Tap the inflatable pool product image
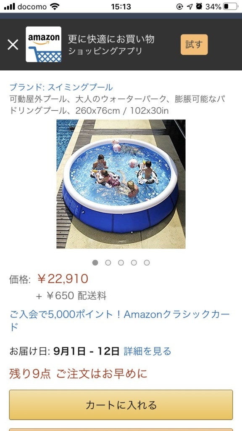 pos(121,184)
